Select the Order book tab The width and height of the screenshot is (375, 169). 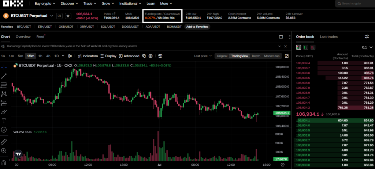(305, 37)
